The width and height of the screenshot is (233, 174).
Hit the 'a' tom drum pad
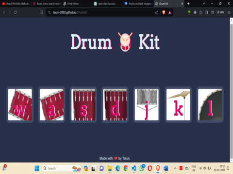[x=51, y=104]
